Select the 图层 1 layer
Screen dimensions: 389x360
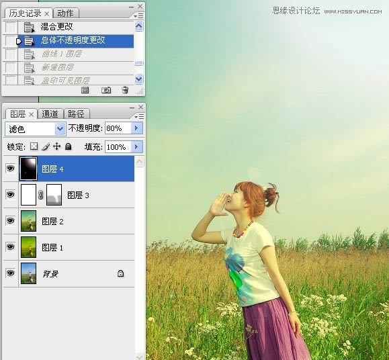tap(77, 247)
